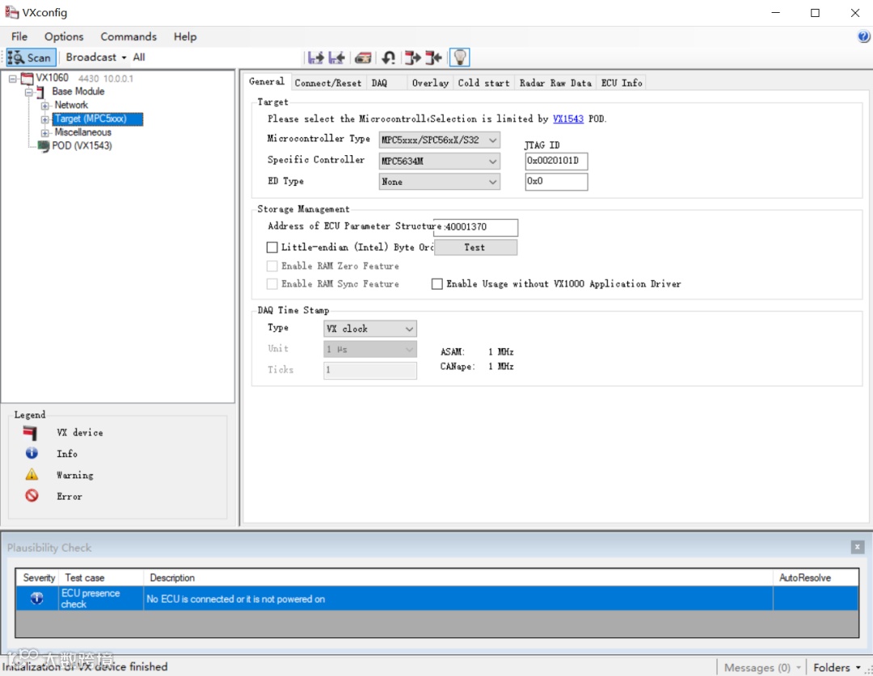This screenshot has height=676, width=873.
Task: Click the yellow Warning legend icon
Action: tap(32, 475)
